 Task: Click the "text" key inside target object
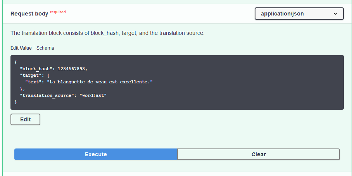coord(35,82)
